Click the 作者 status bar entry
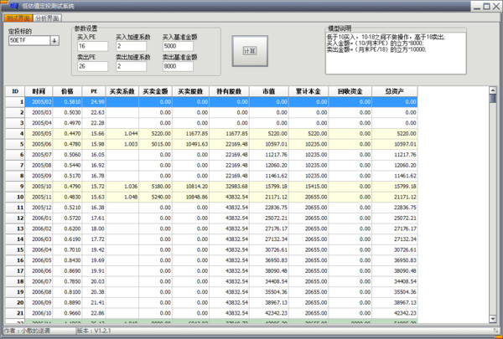The height and width of the screenshot is (339, 503). coord(27,331)
